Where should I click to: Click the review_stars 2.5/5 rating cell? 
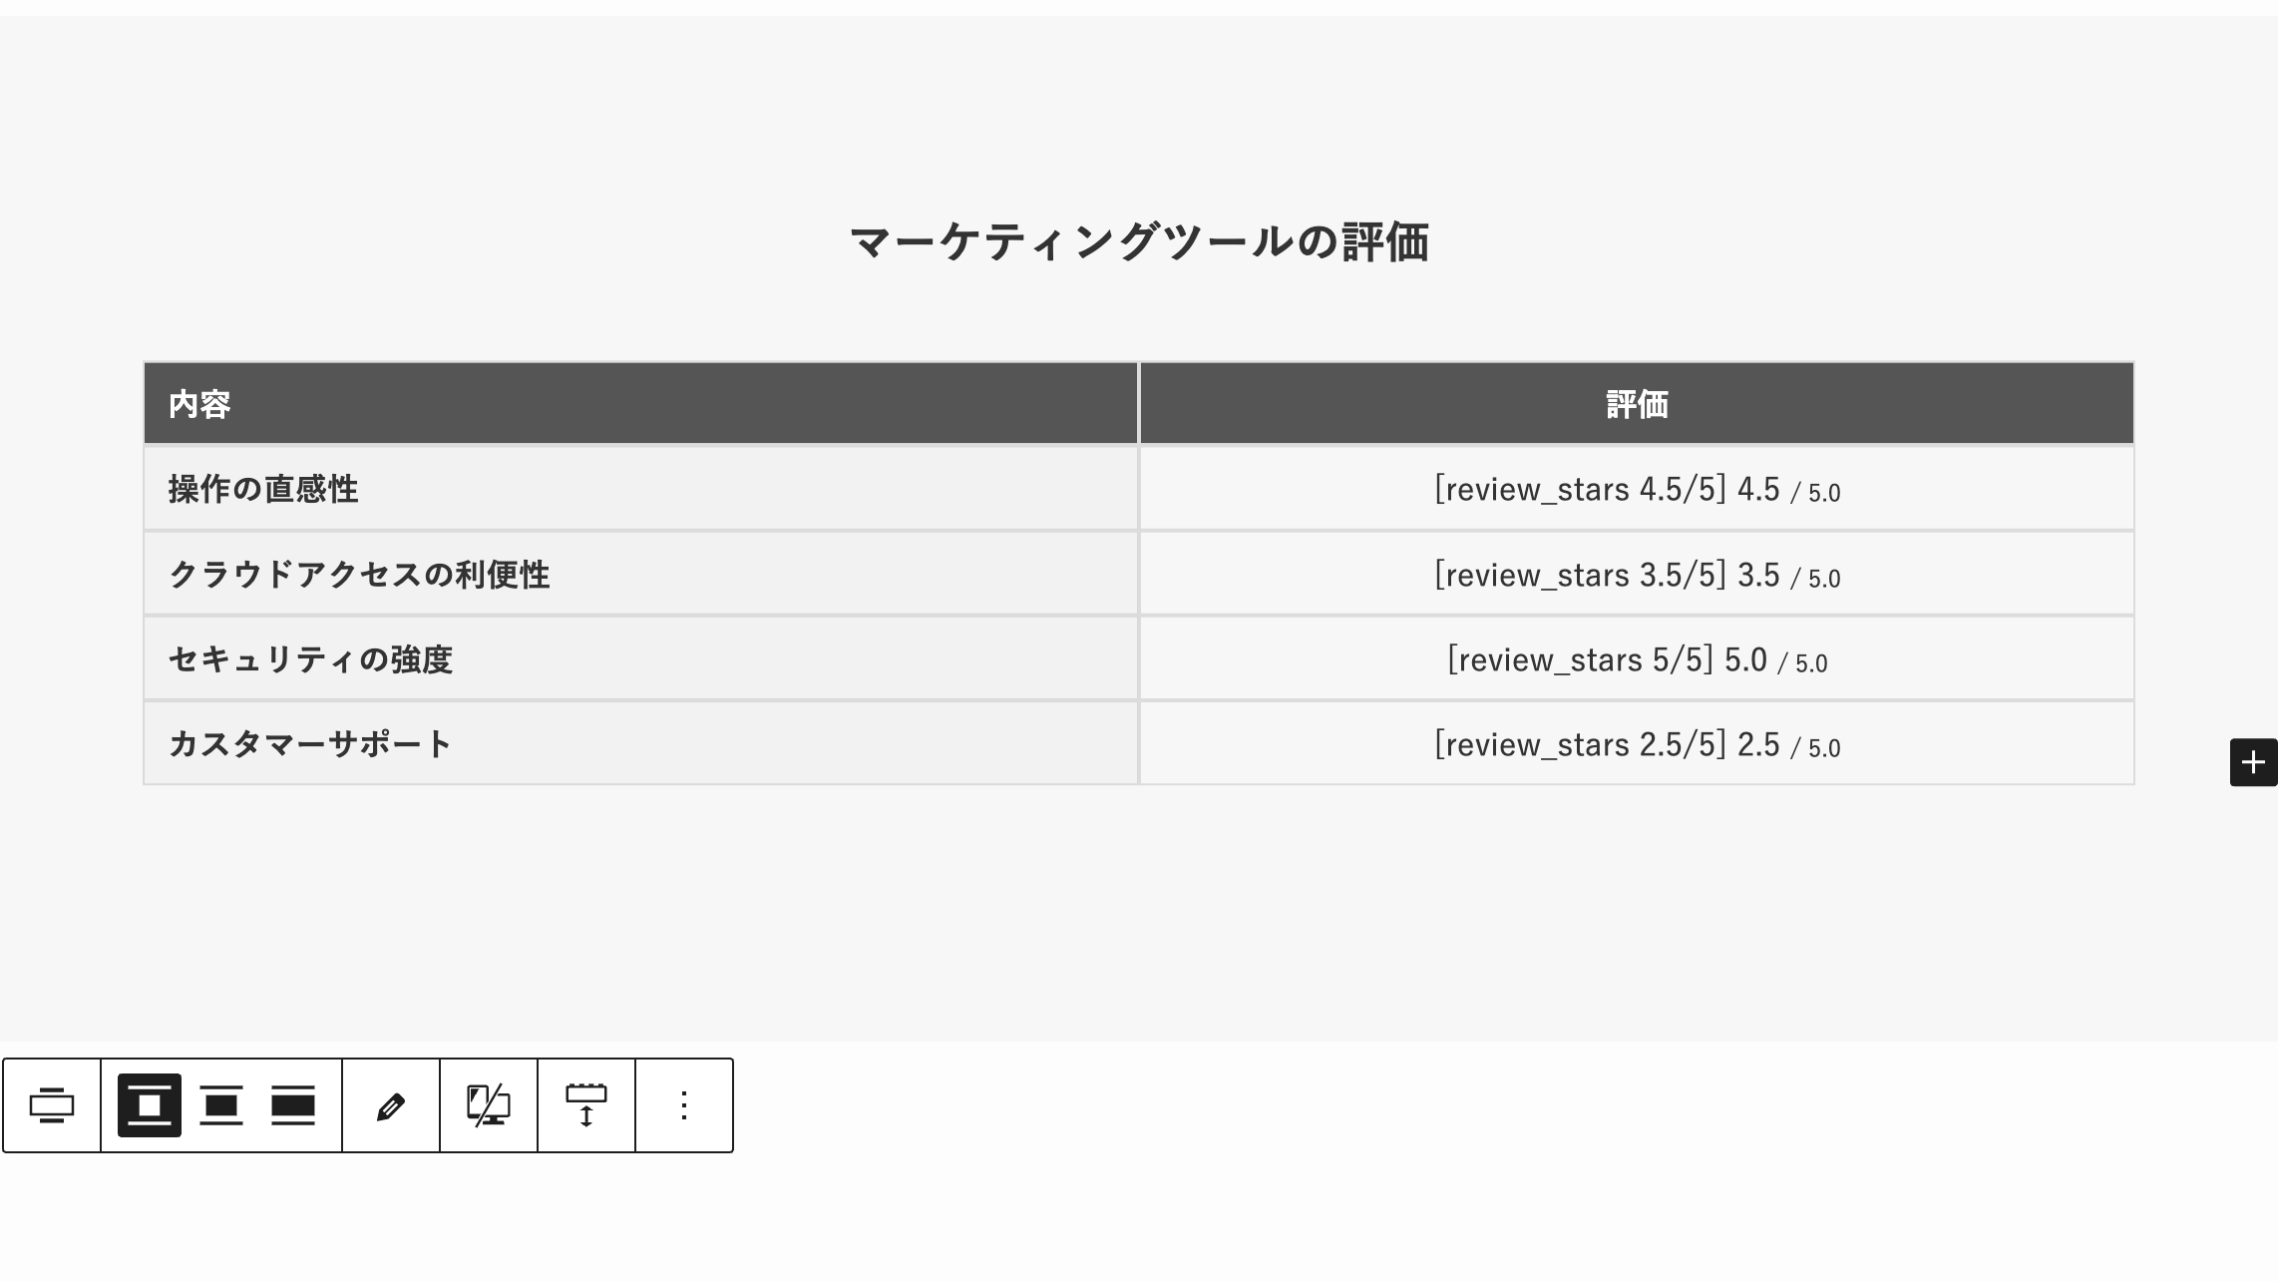tap(1637, 744)
